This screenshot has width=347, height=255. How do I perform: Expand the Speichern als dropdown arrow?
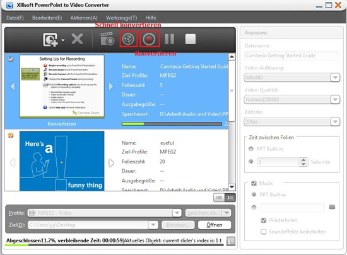coord(226,213)
